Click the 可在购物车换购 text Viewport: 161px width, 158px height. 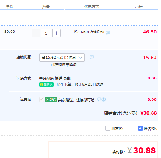coord(63,65)
